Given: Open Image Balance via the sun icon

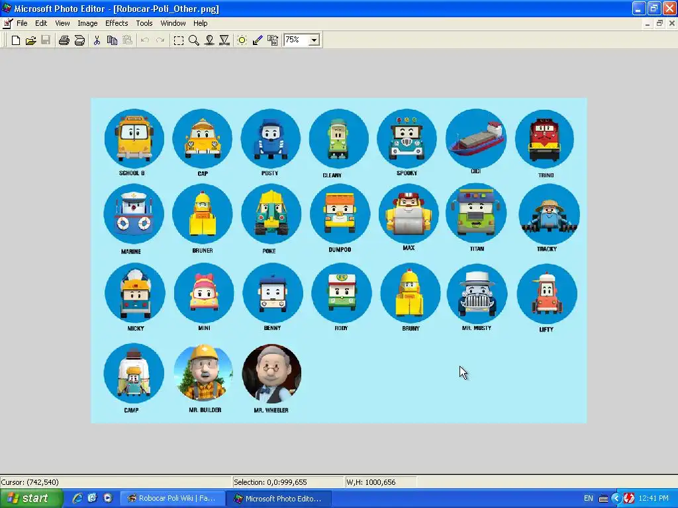Looking at the screenshot, I should 242,40.
